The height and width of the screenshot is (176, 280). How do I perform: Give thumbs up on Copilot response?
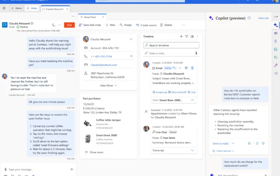(x=257, y=143)
